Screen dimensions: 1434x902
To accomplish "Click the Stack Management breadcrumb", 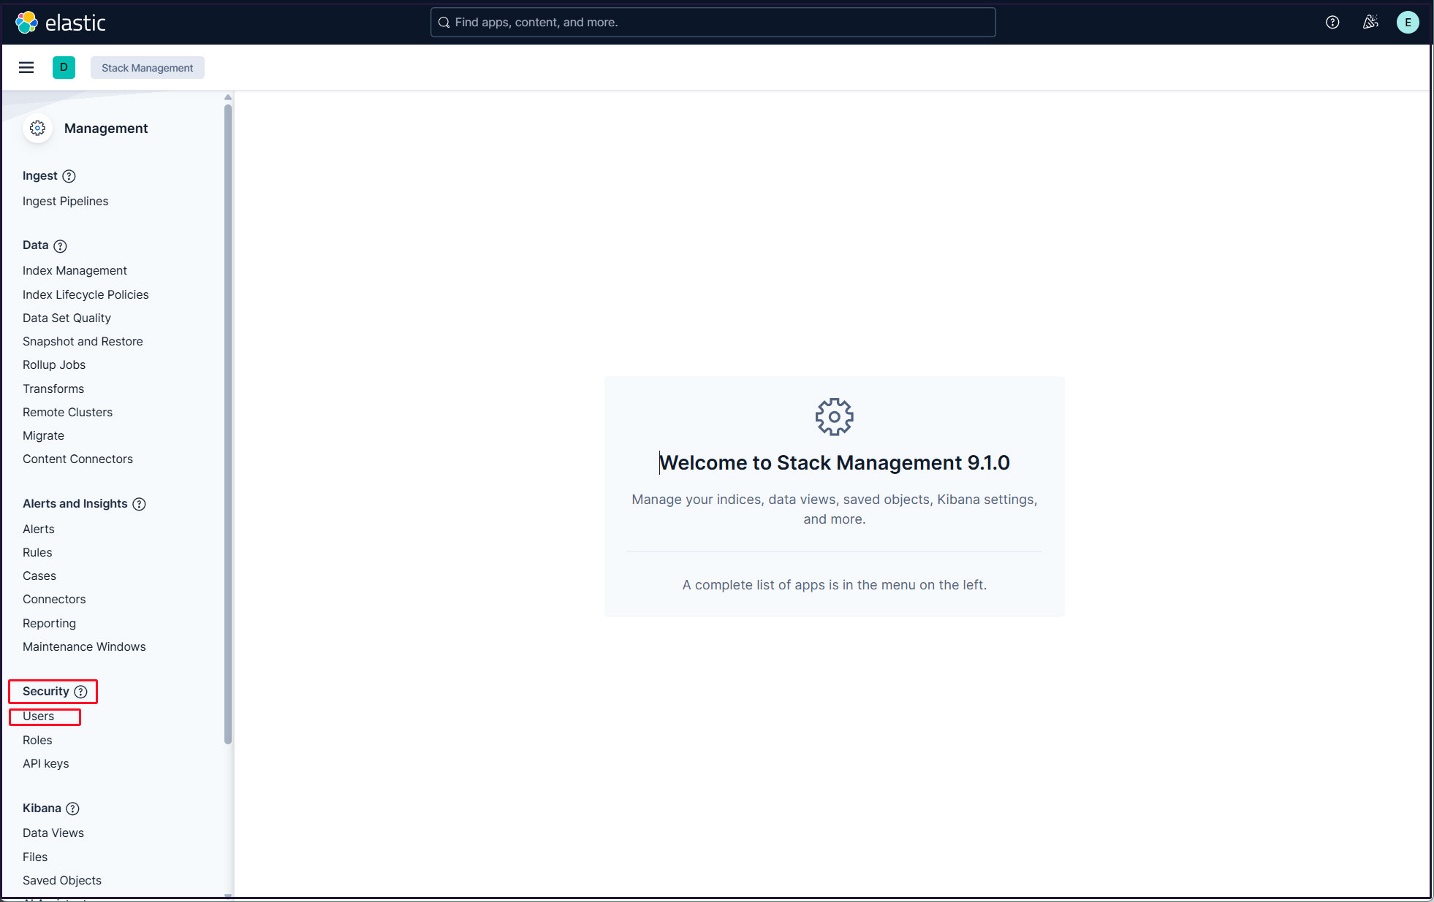I will coord(147,68).
